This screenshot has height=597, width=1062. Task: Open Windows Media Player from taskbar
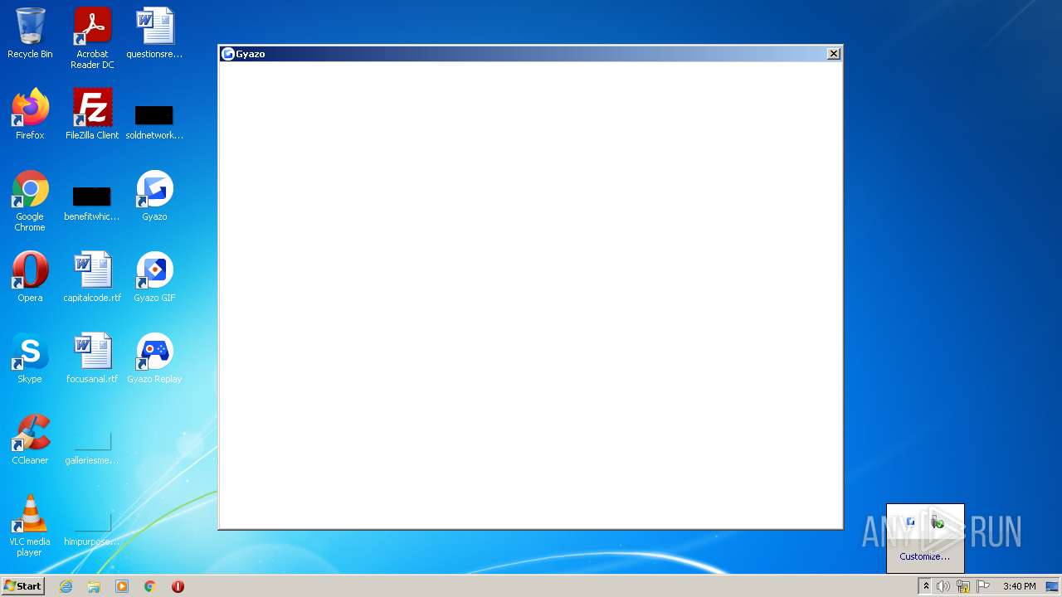[122, 586]
